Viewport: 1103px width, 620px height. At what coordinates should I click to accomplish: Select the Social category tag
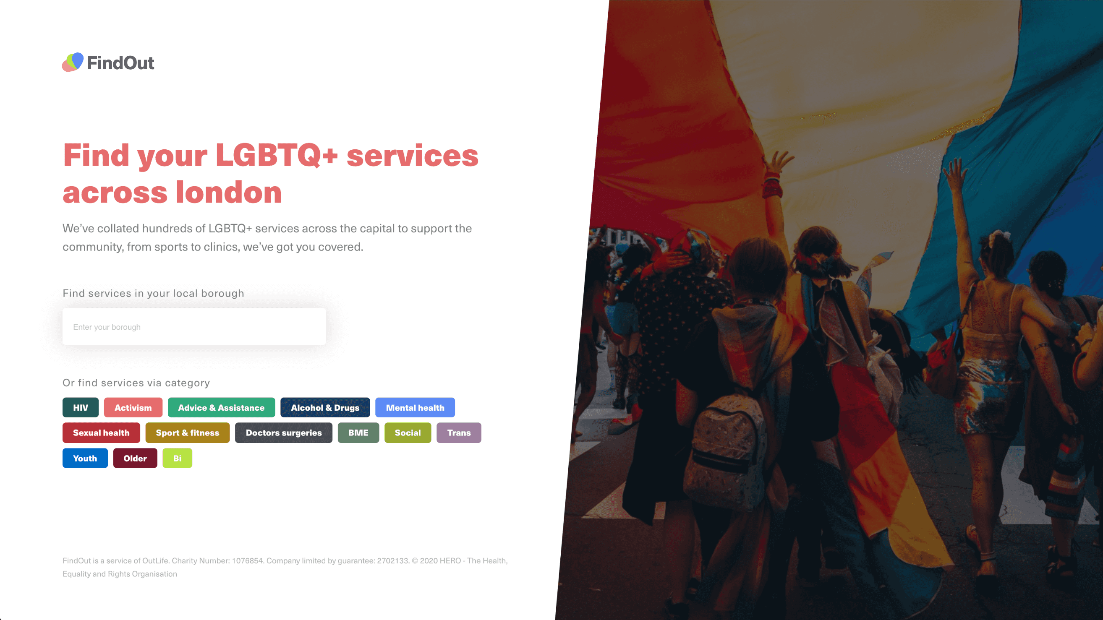(x=408, y=432)
